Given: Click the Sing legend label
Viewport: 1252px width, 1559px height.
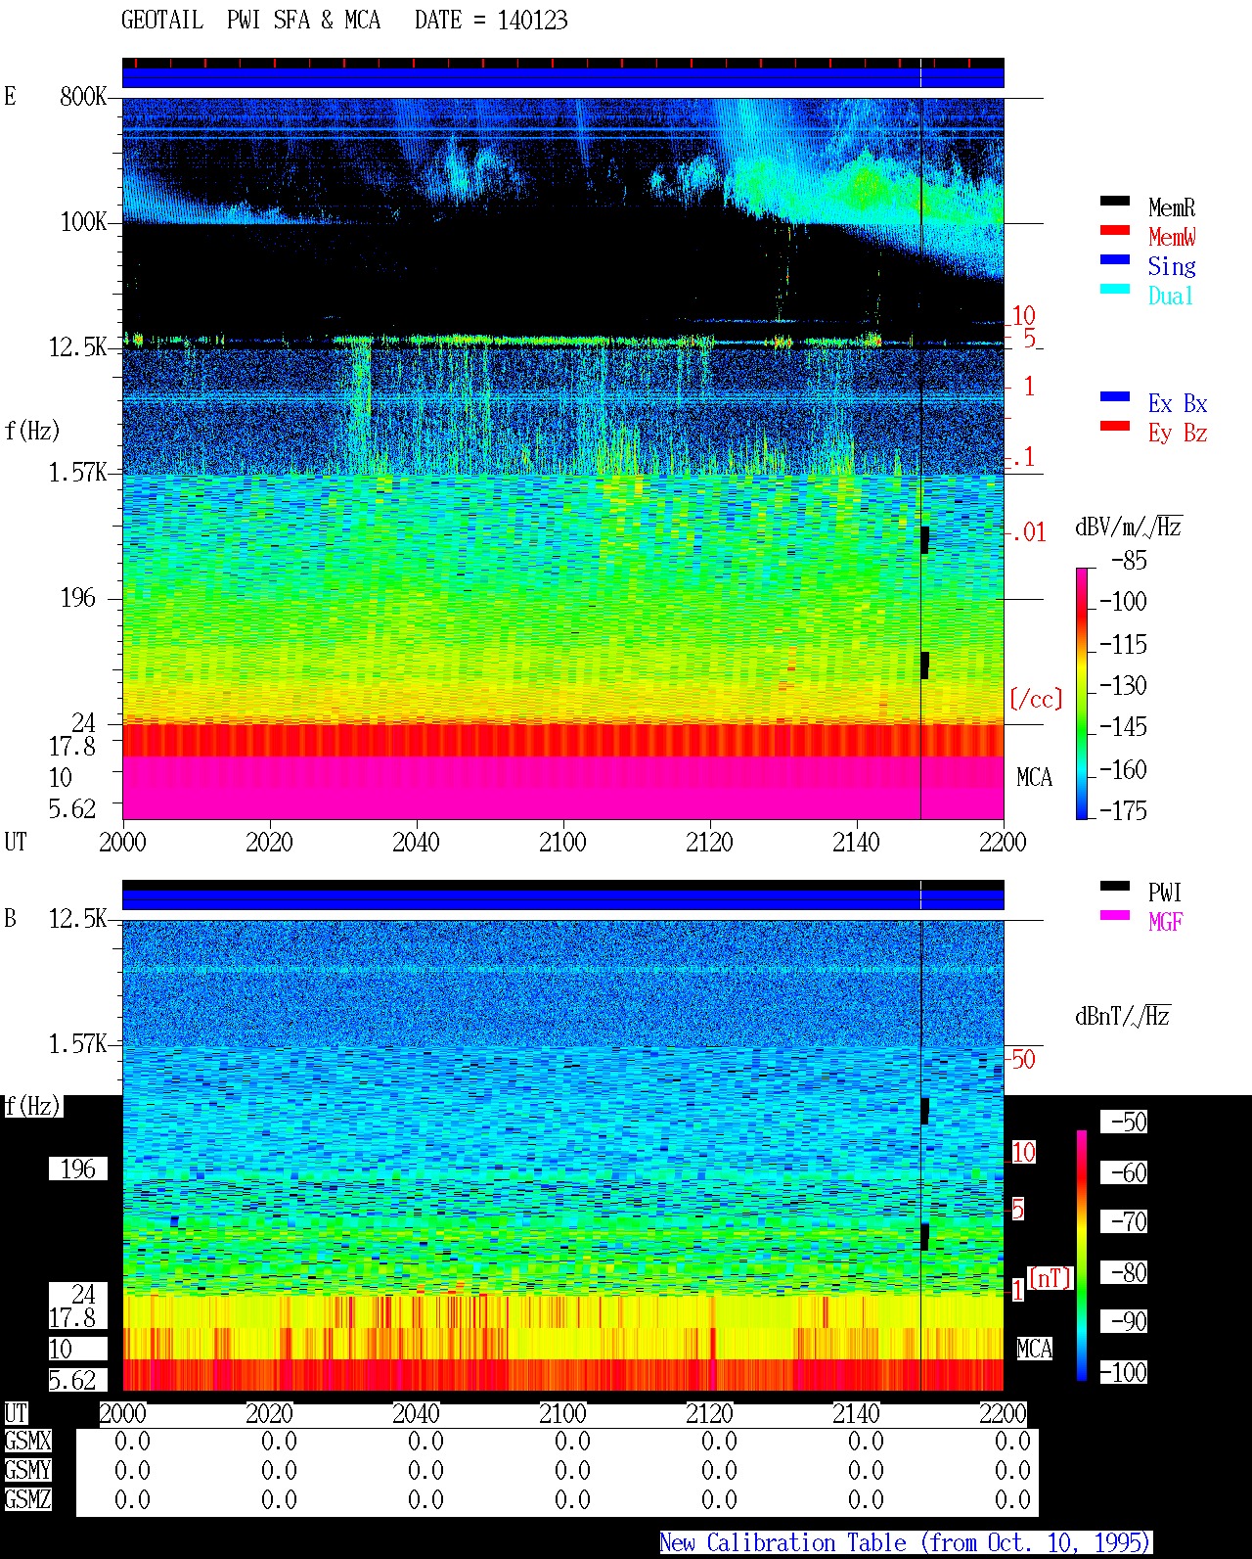Looking at the screenshot, I should (1172, 266).
